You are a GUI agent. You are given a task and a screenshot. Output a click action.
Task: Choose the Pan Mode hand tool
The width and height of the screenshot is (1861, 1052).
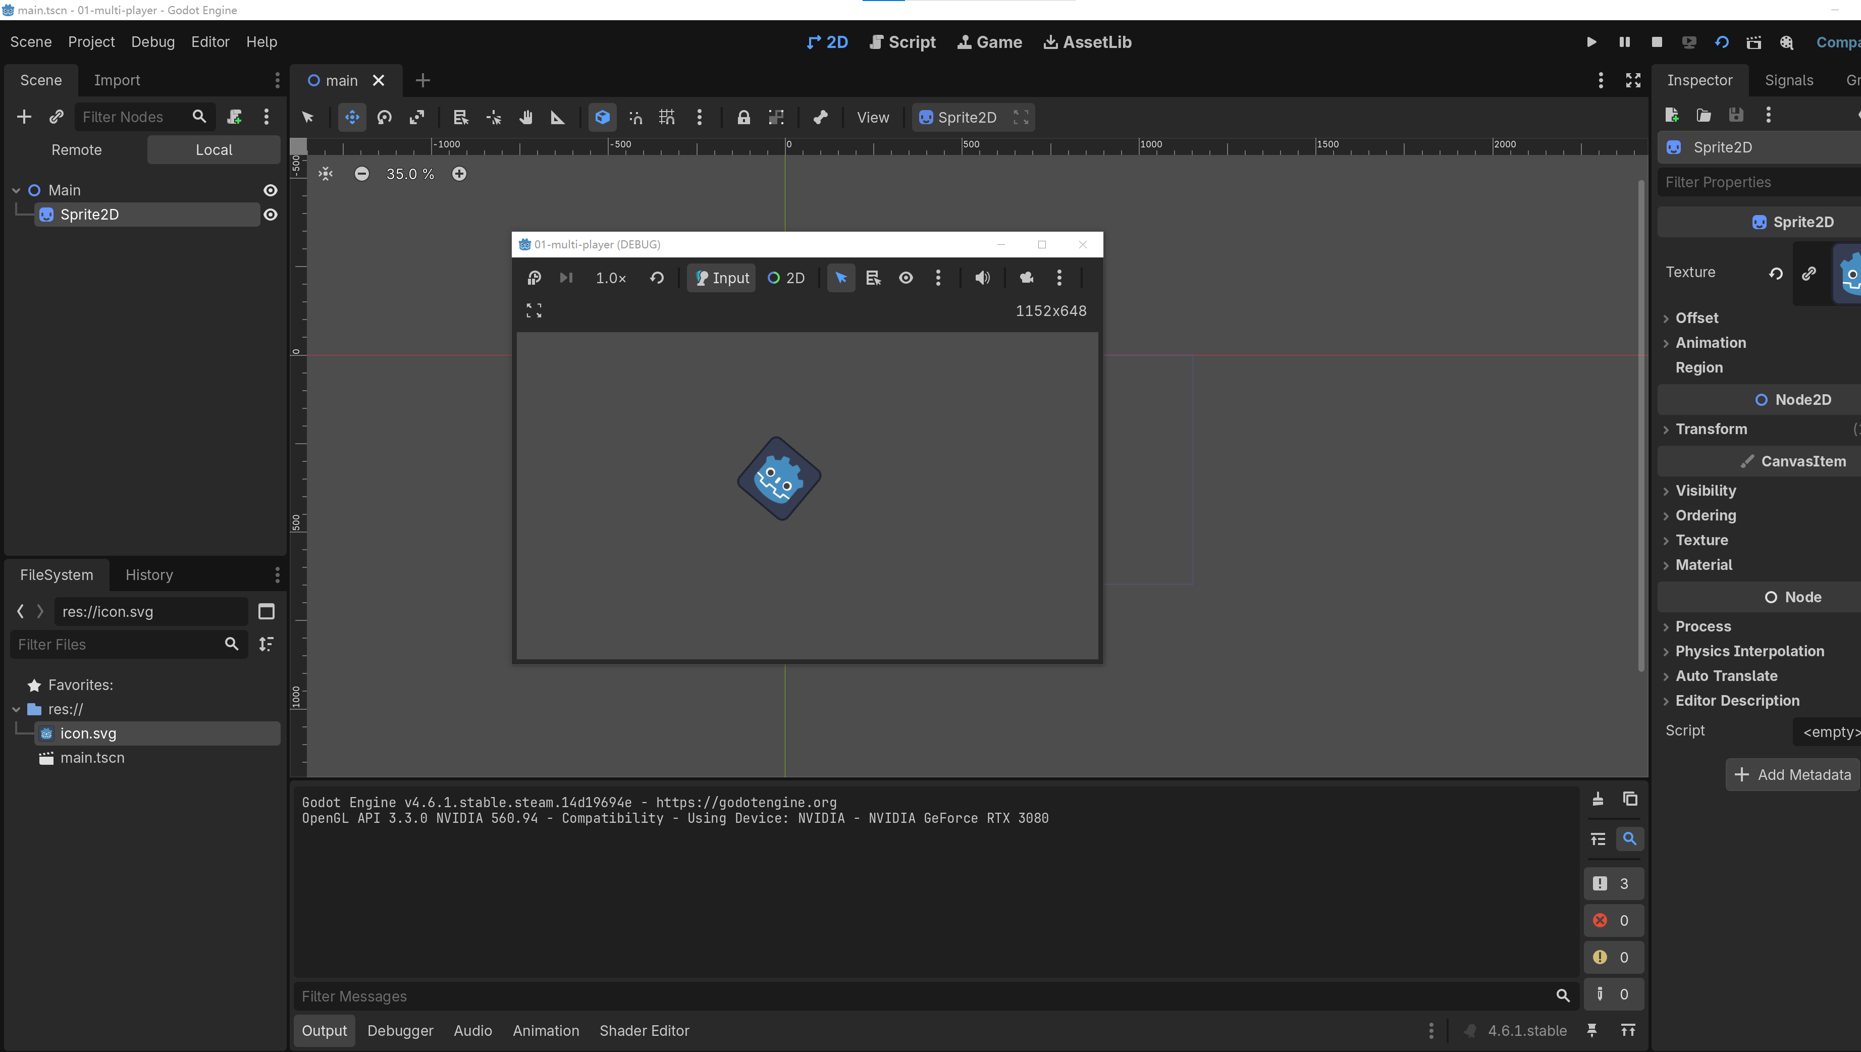pyautogui.click(x=526, y=117)
